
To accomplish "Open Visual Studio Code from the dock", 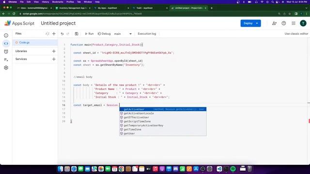I will click(x=219, y=169).
